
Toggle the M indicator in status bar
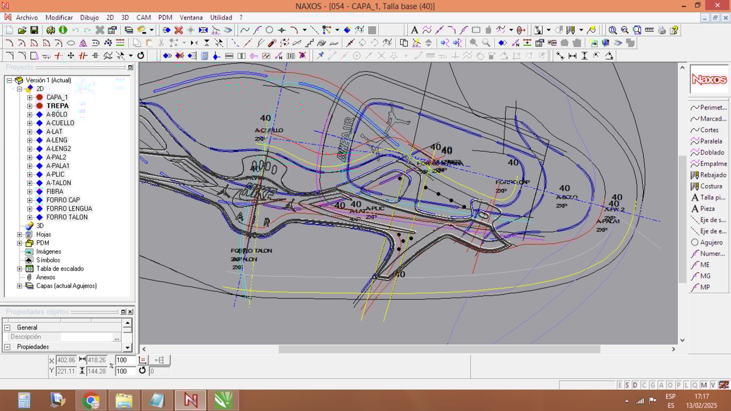coord(704,385)
